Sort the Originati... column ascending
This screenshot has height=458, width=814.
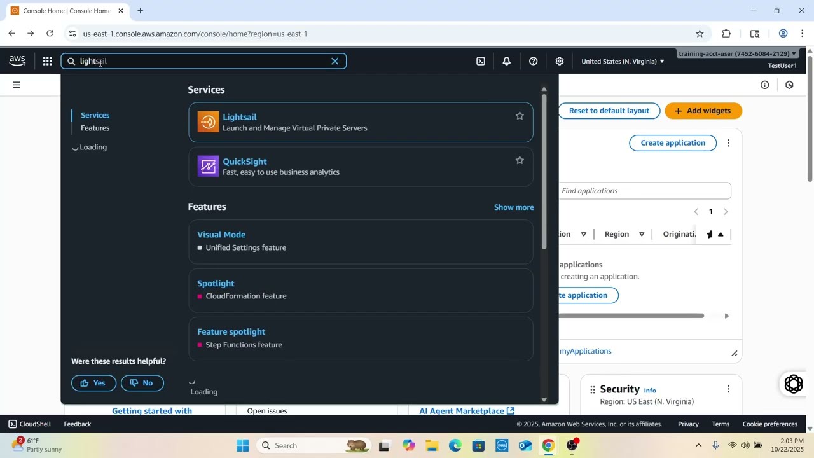pos(721,234)
